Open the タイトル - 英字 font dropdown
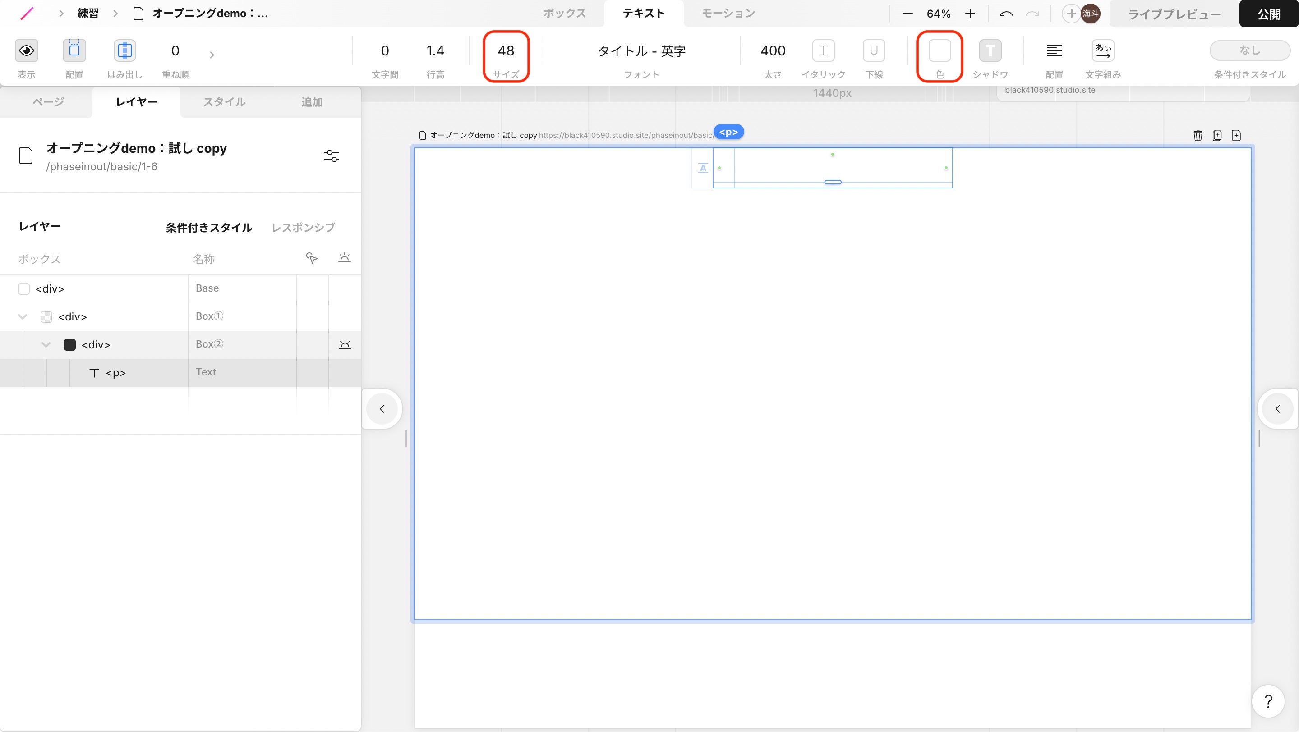The width and height of the screenshot is (1299, 732). point(641,51)
